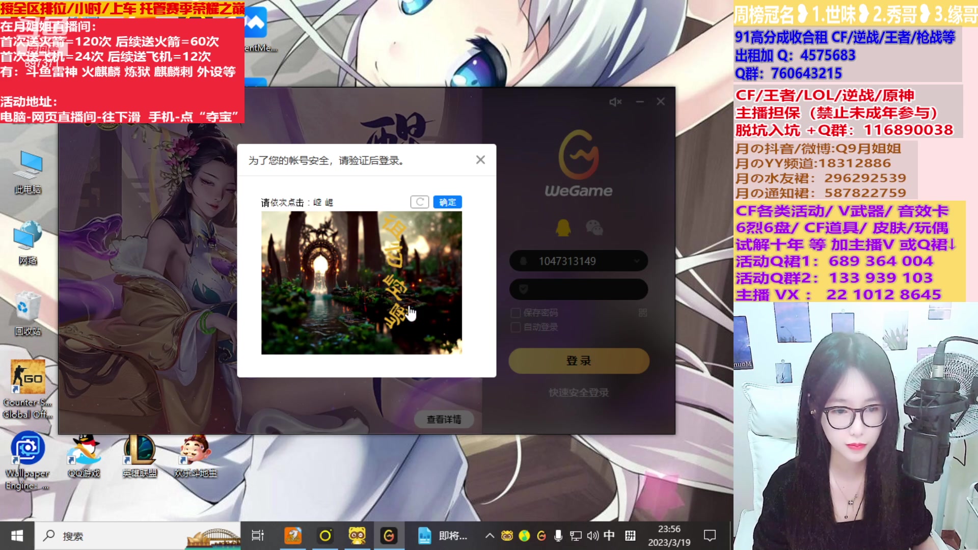Open owl-face app on taskbar

(x=357, y=536)
